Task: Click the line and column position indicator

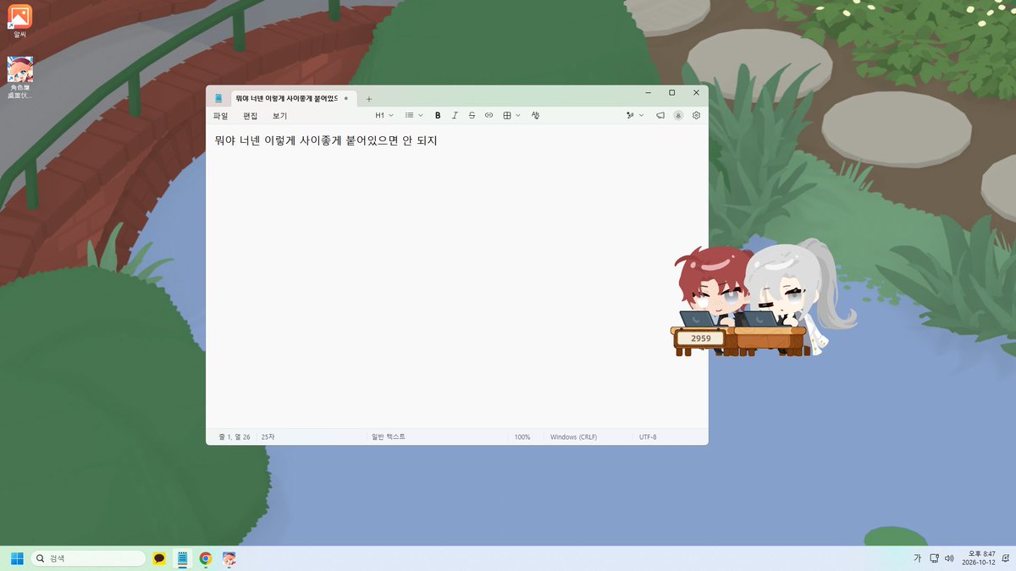Action: click(x=235, y=437)
